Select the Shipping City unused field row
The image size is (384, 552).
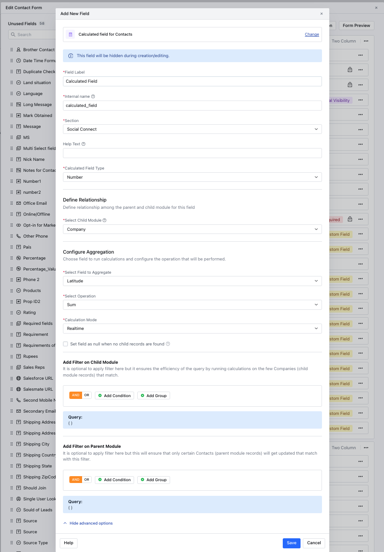pyautogui.click(x=32, y=444)
